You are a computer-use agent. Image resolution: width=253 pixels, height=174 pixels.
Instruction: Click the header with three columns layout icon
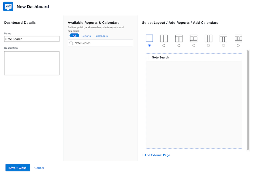click(x=223, y=38)
